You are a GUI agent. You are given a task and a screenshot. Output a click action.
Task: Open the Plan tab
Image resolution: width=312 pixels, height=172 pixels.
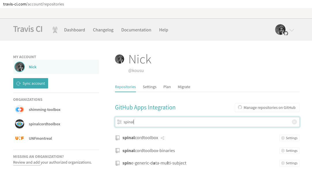pyautogui.click(x=167, y=87)
